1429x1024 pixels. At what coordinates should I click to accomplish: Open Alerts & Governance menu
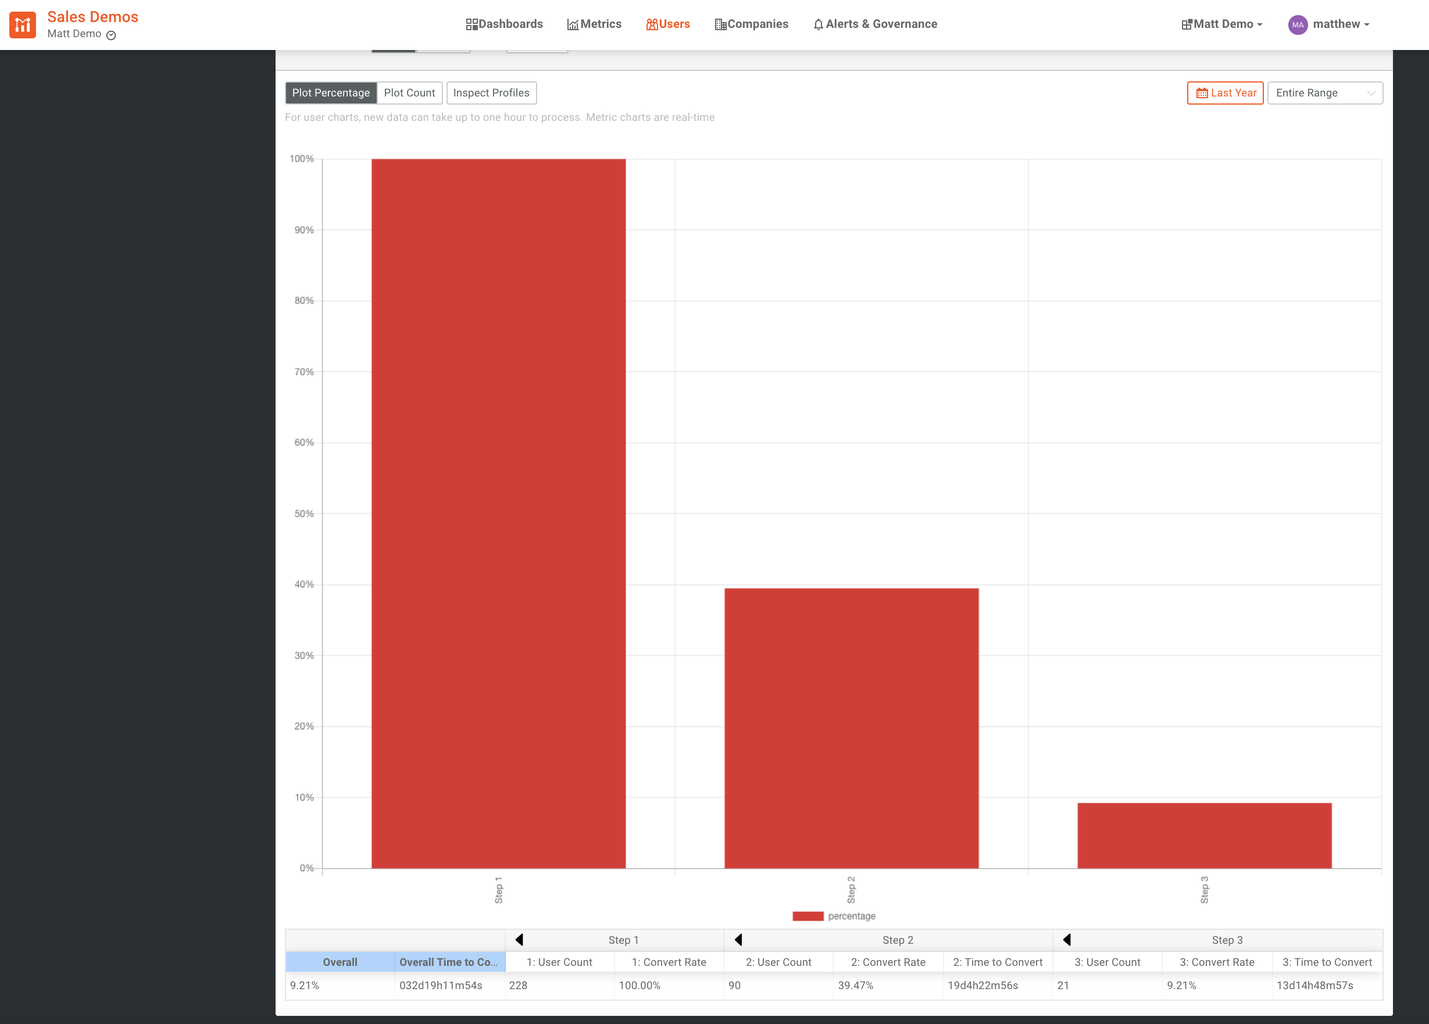[x=875, y=24]
